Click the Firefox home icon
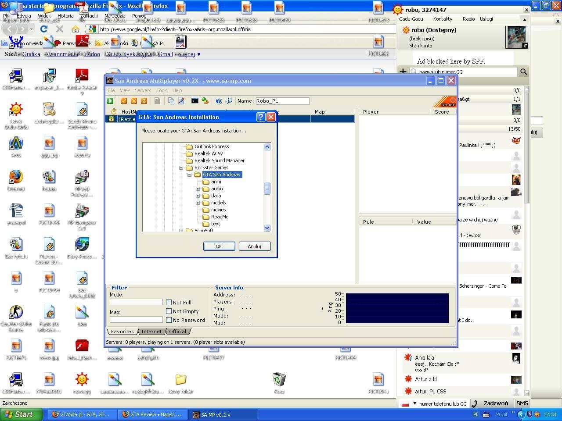Screen dimensions: 562x421 coord(76,29)
